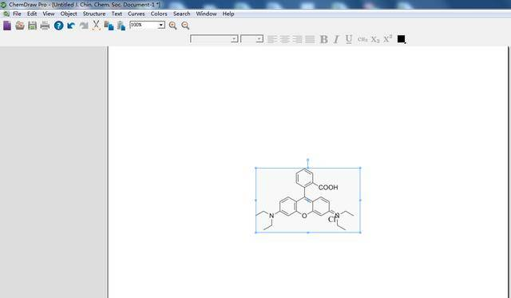Open the Search menu
The image size is (511, 298).
(181, 14)
